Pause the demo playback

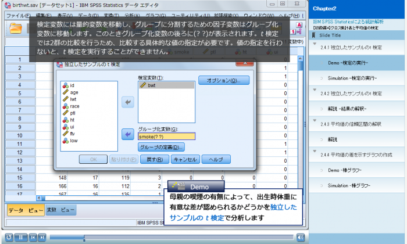[x=21, y=237]
